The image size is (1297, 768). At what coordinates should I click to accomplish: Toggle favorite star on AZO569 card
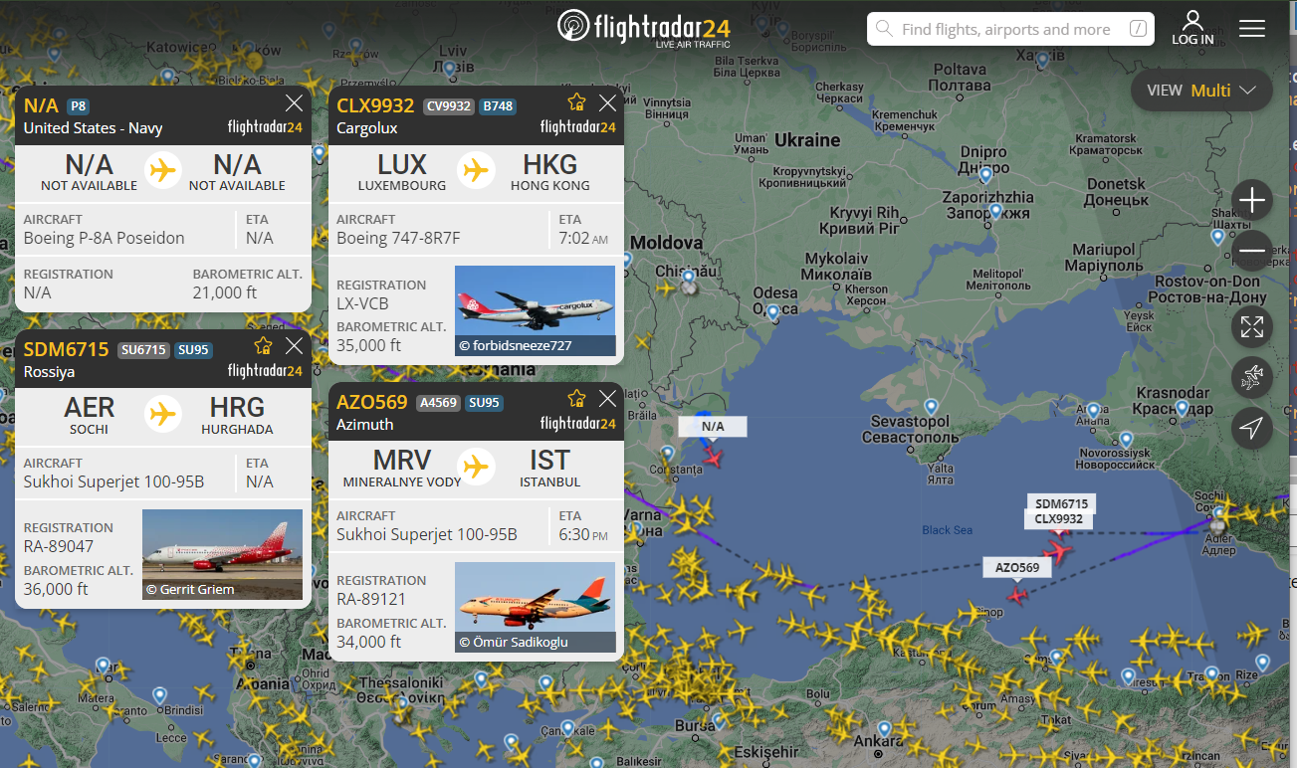[x=576, y=399]
